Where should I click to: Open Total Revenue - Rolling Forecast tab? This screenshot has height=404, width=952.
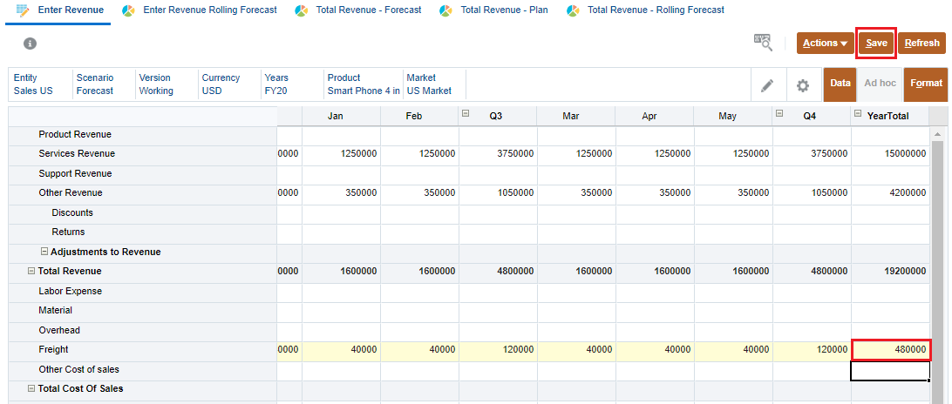click(x=656, y=10)
